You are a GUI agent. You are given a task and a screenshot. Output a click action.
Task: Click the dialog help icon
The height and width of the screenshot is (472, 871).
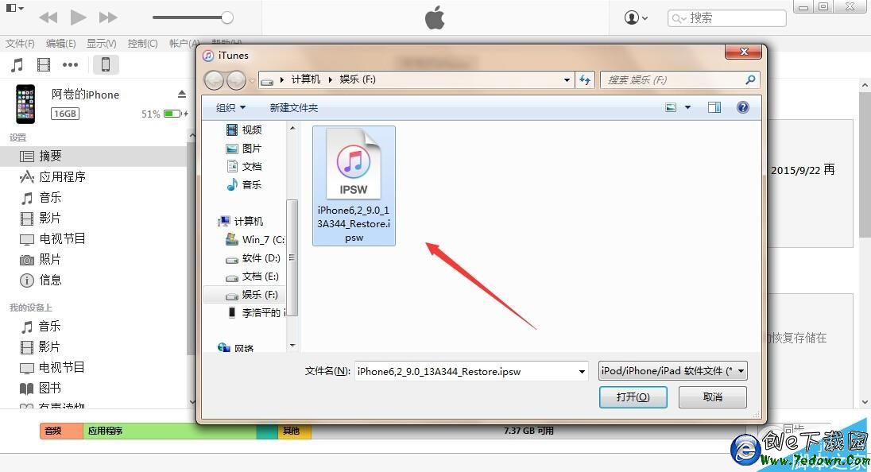(x=743, y=107)
